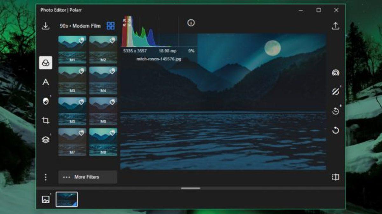Viewport: 382px width, 214px height.
Task: Open the Crop tool
Action: click(x=46, y=120)
